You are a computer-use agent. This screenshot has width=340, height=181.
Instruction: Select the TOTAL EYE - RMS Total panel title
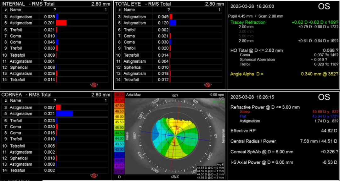[143, 4]
